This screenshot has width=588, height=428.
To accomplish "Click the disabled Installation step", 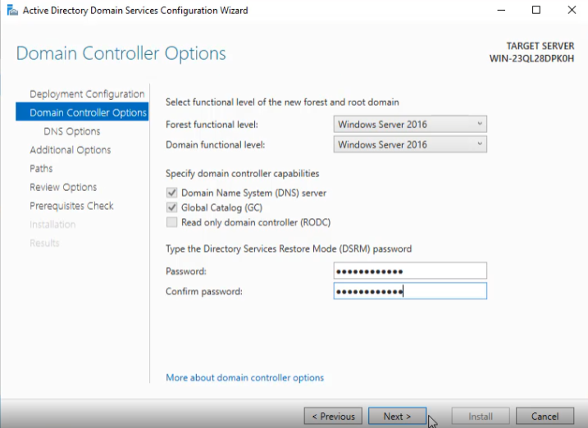I will pyautogui.click(x=52, y=225).
